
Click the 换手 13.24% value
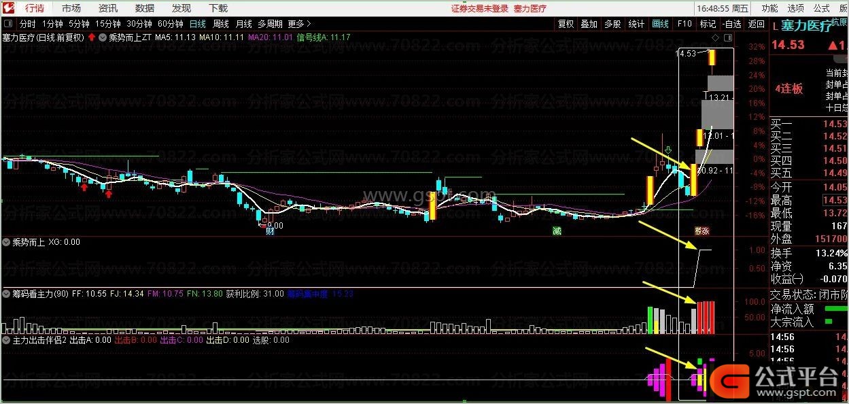[831, 252]
